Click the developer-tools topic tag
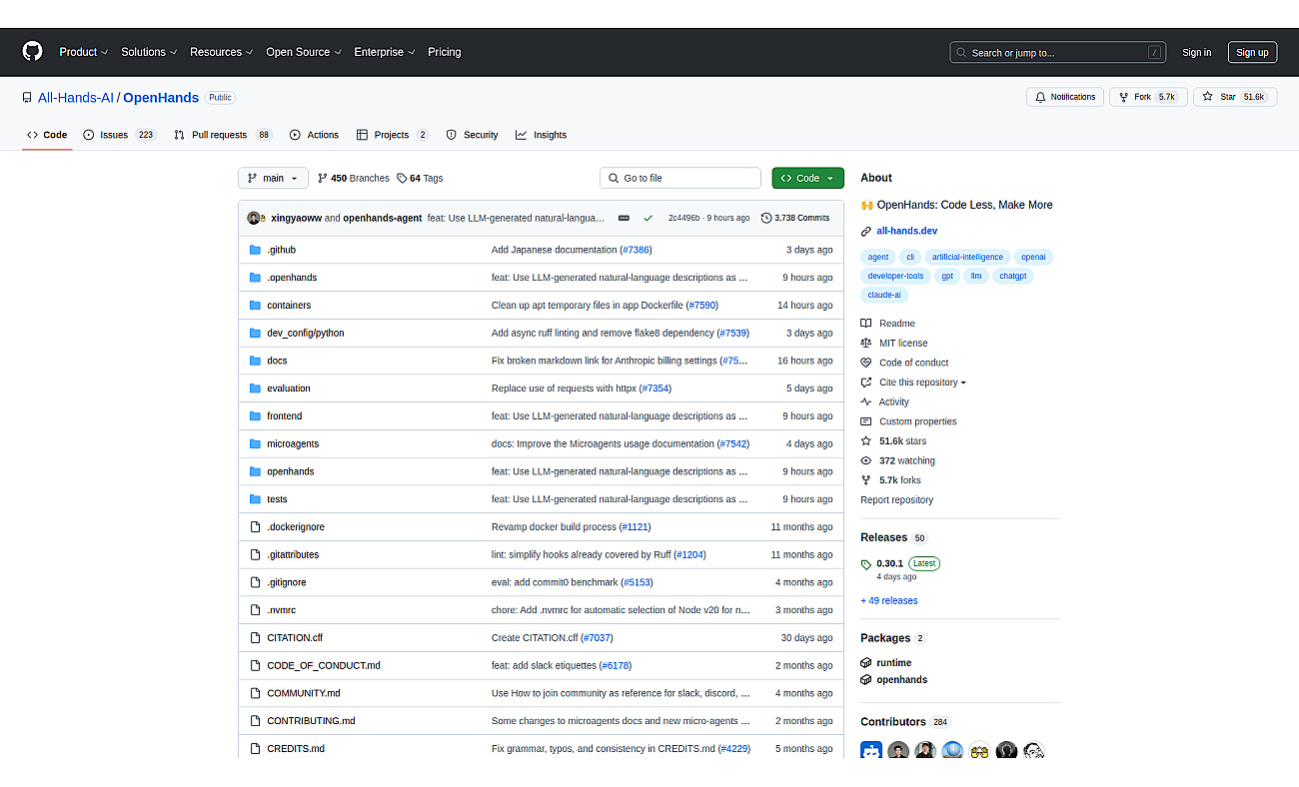 [896, 277]
